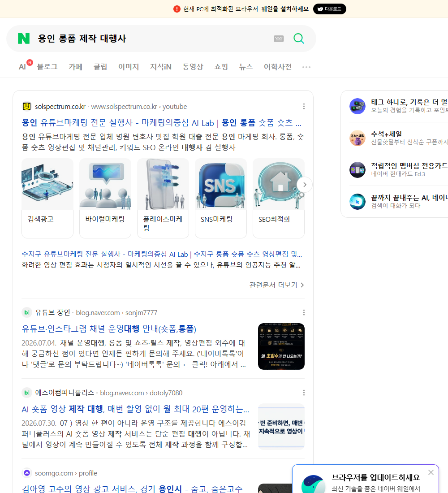Open the AI search tab

[x=22, y=67]
